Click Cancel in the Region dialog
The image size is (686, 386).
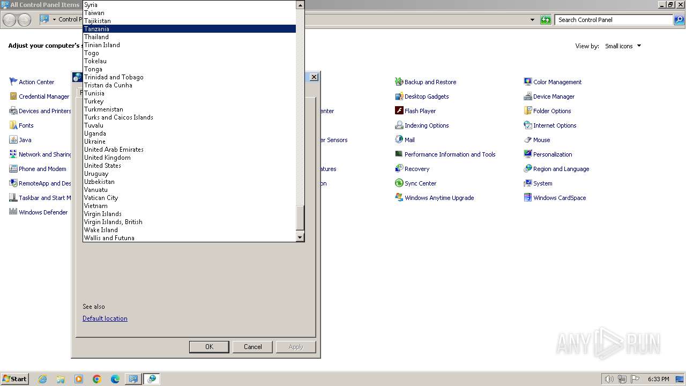(x=253, y=347)
